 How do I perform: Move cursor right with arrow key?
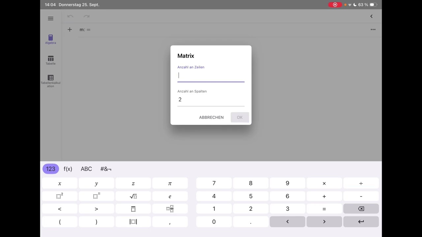click(x=324, y=222)
